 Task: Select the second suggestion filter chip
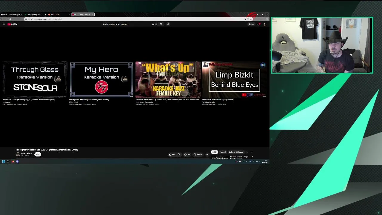223,152
